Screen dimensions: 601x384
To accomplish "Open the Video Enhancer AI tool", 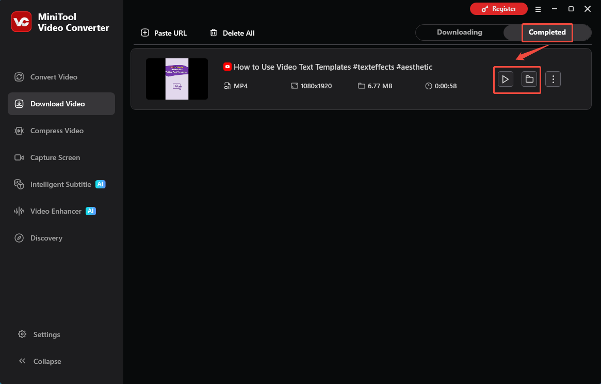I will pos(61,212).
